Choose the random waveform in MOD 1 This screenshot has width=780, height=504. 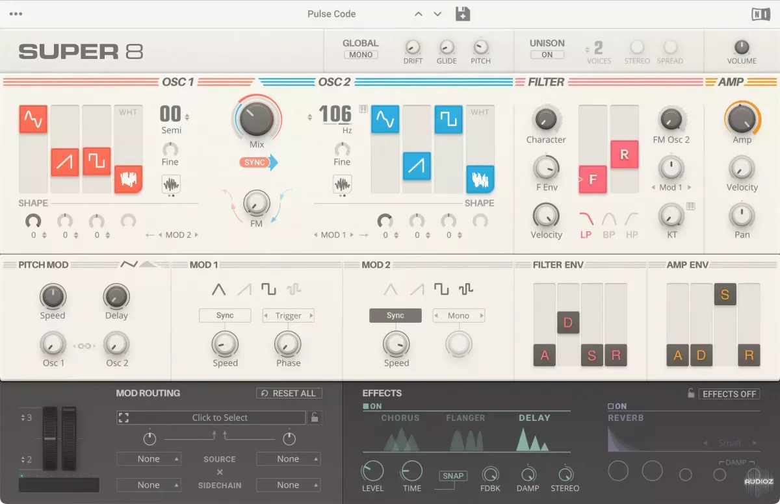[x=294, y=290]
